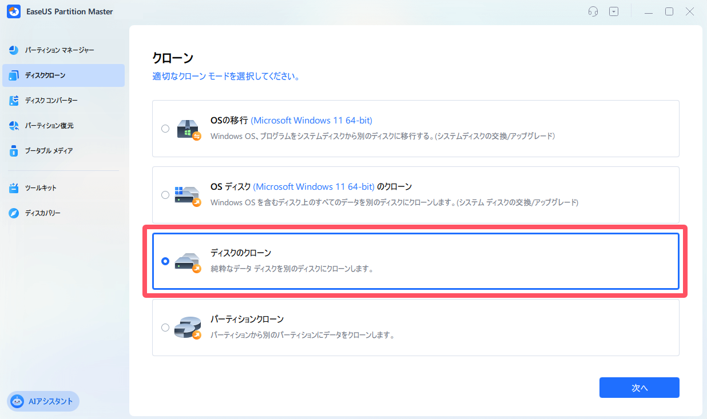The height and width of the screenshot is (419, 707).
Task: Select the パーティションクローン radio button
Action: coord(165,327)
